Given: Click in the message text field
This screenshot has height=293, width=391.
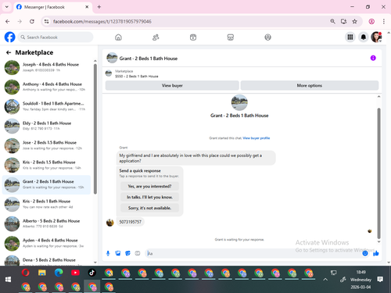Looking at the screenshot, I should pos(253,253).
